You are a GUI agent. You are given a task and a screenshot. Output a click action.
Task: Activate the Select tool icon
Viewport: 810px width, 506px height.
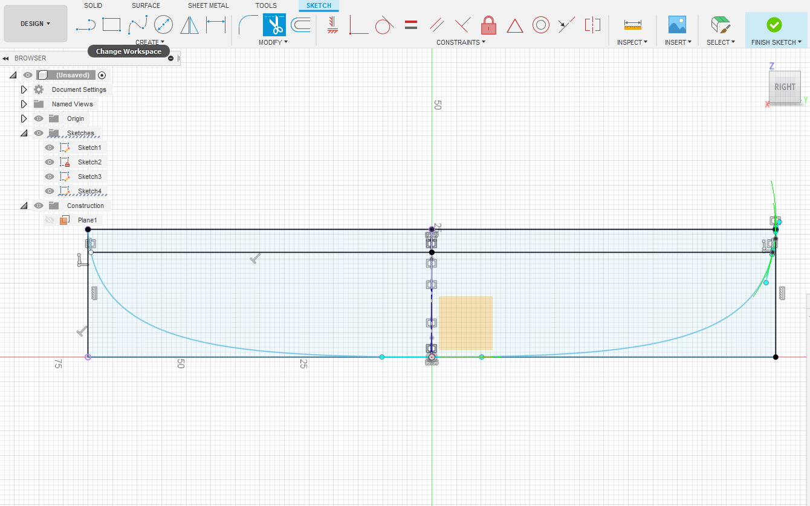[721, 25]
